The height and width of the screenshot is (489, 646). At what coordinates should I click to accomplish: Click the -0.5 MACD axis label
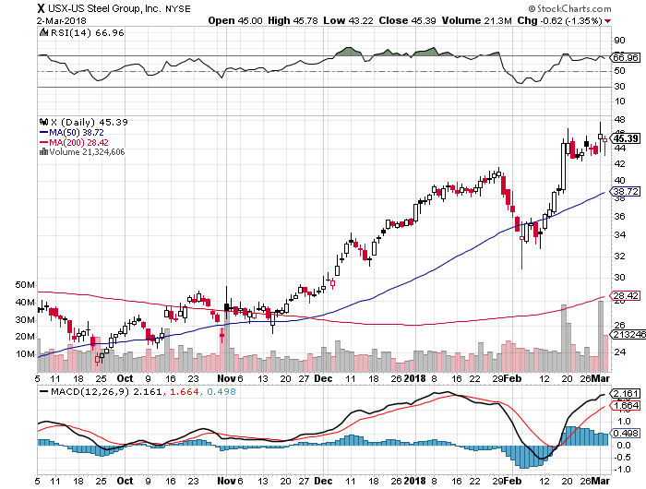(x=622, y=458)
